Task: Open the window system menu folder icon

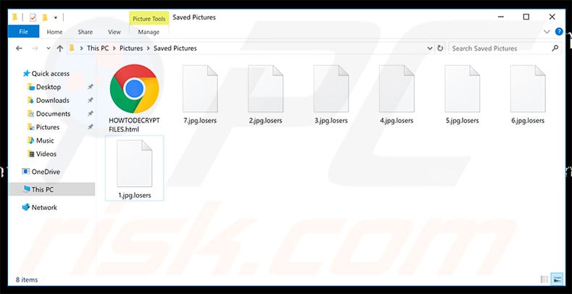Action: pos(15,17)
